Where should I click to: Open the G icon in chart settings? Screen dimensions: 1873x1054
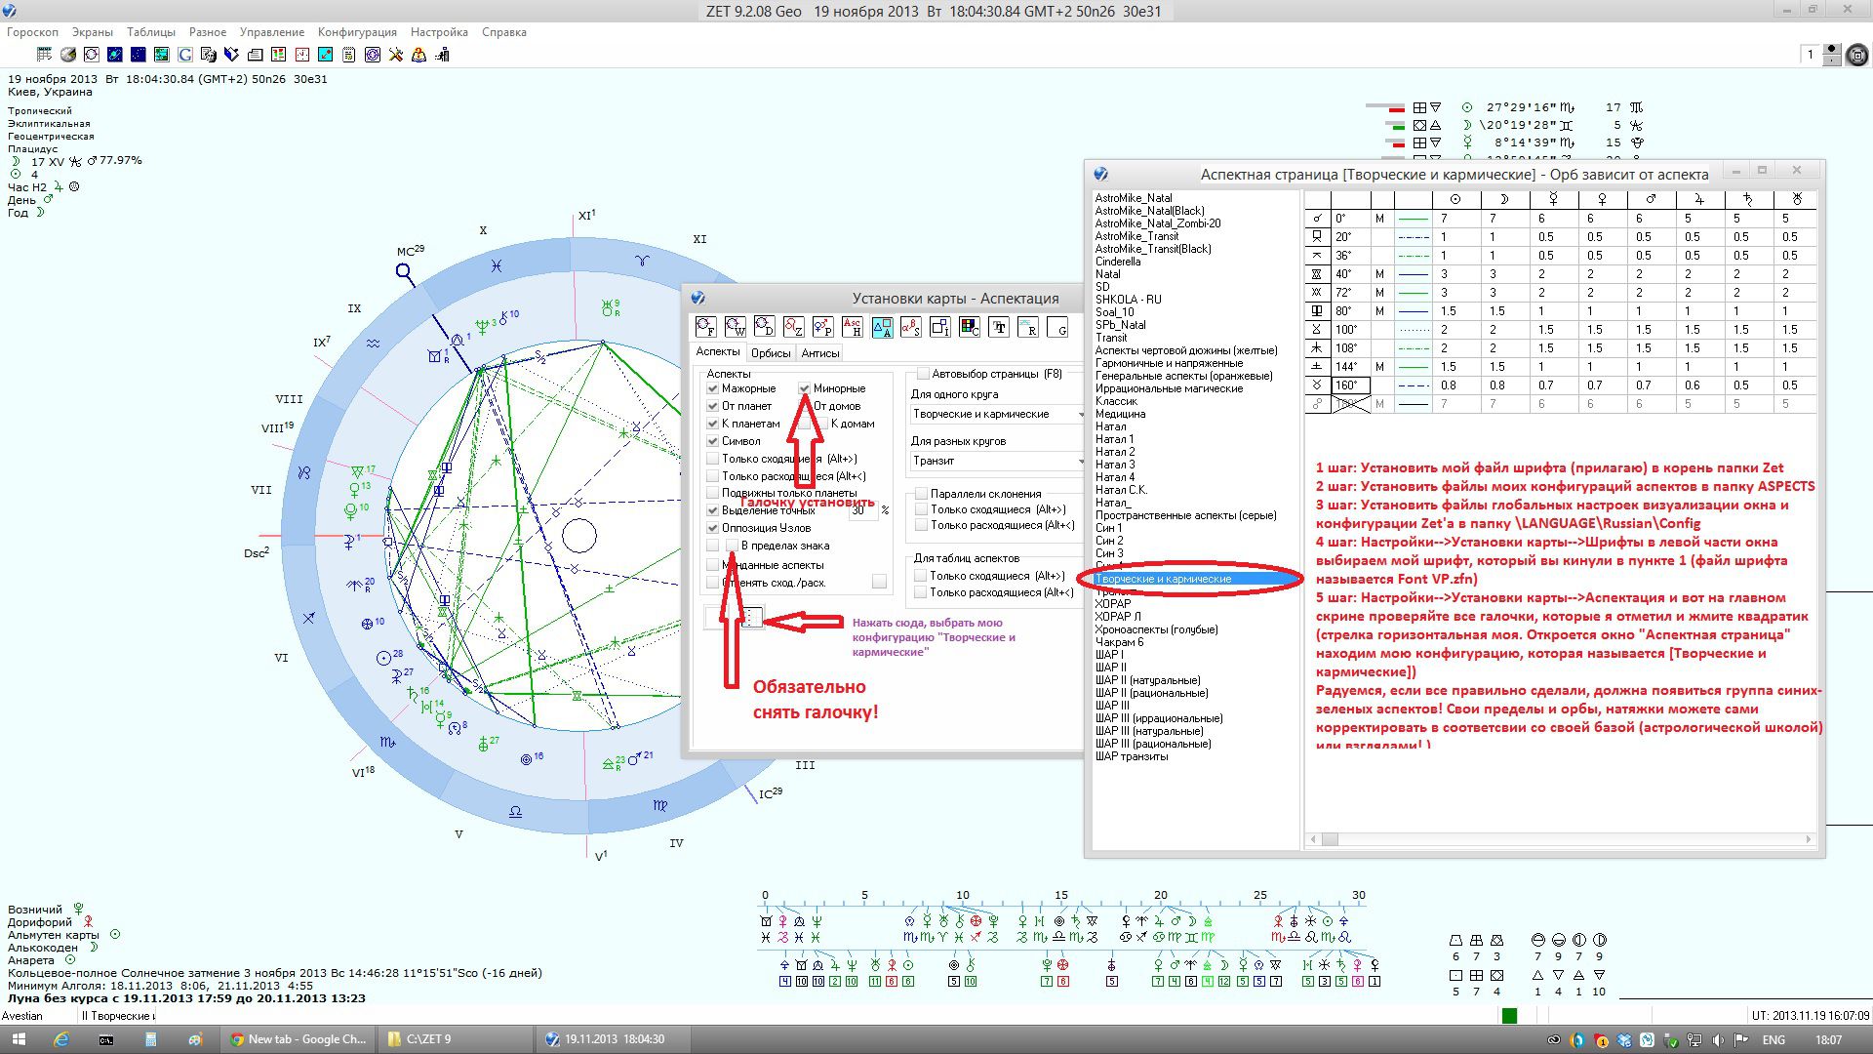click(1057, 327)
